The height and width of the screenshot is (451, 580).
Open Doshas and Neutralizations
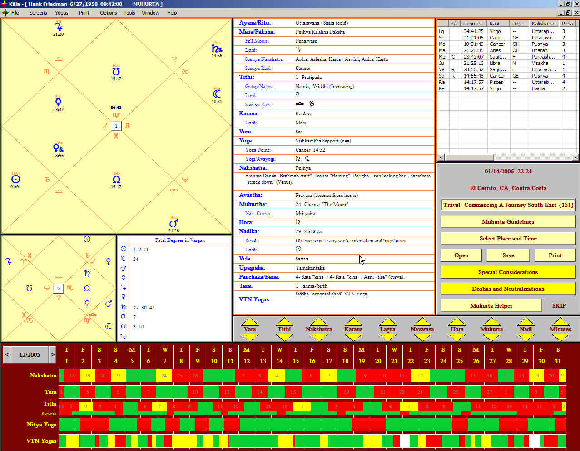tap(508, 289)
